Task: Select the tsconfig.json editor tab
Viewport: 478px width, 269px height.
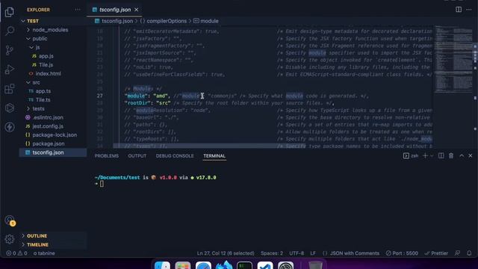Action: click(x=114, y=10)
